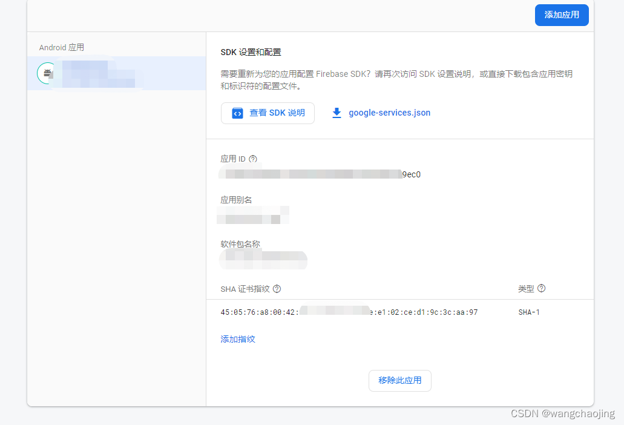Viewport: 624px width, 425px height.
Task: Click the code icon in SDK button
Action: [238, 113]
